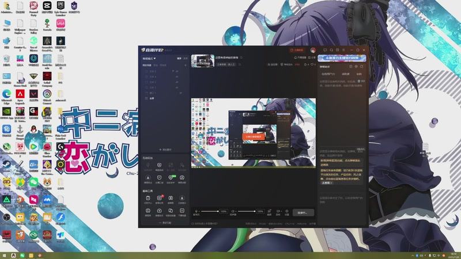Toggle visibility of the 文本 4 source
Image resolution: width=461 pixels, height=259 pixels.
177,77
